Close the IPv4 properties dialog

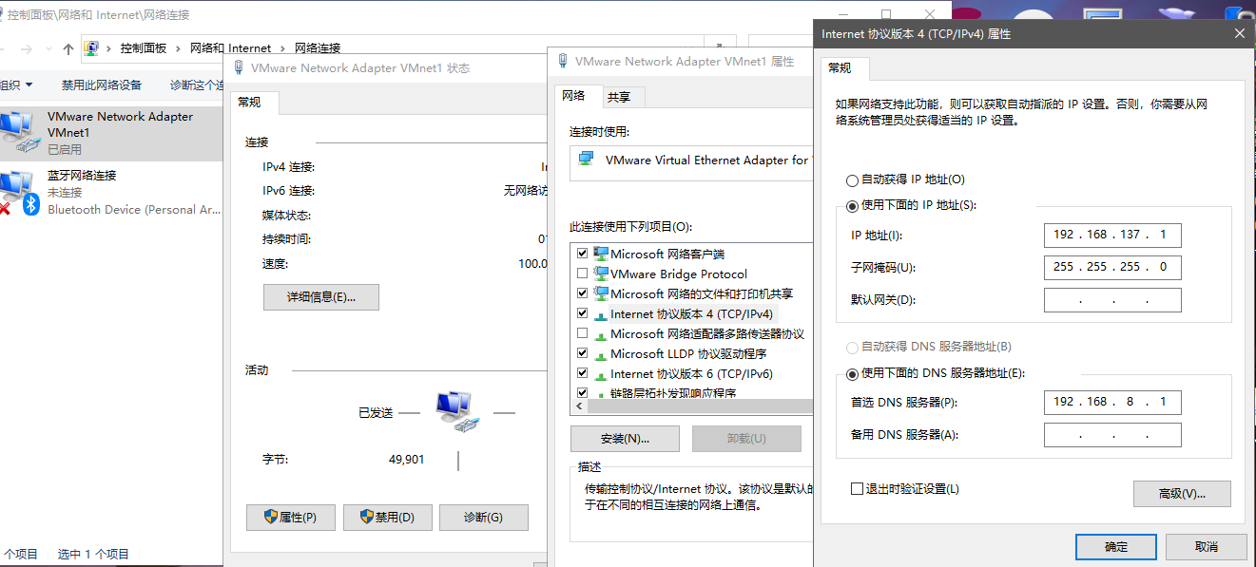[1239, 33]
